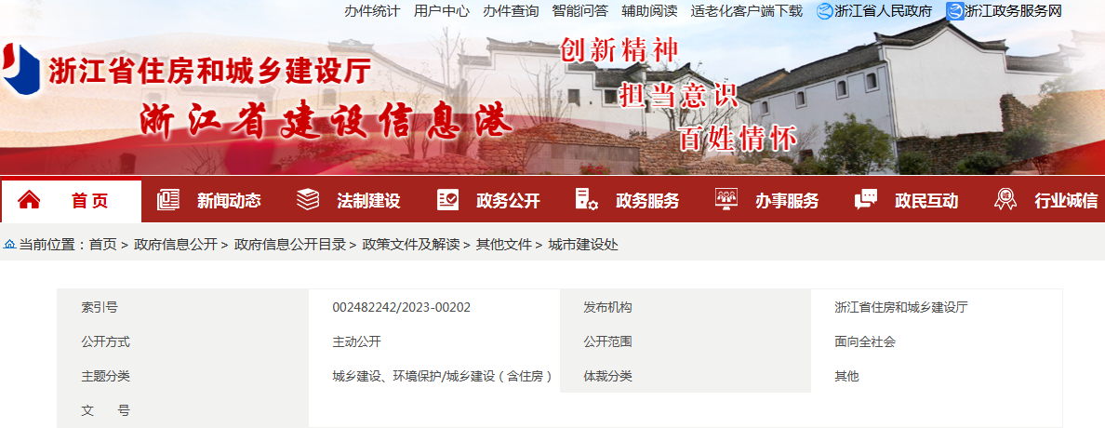Click the 文号 label
1105x428 pixels.
(106, 410)
